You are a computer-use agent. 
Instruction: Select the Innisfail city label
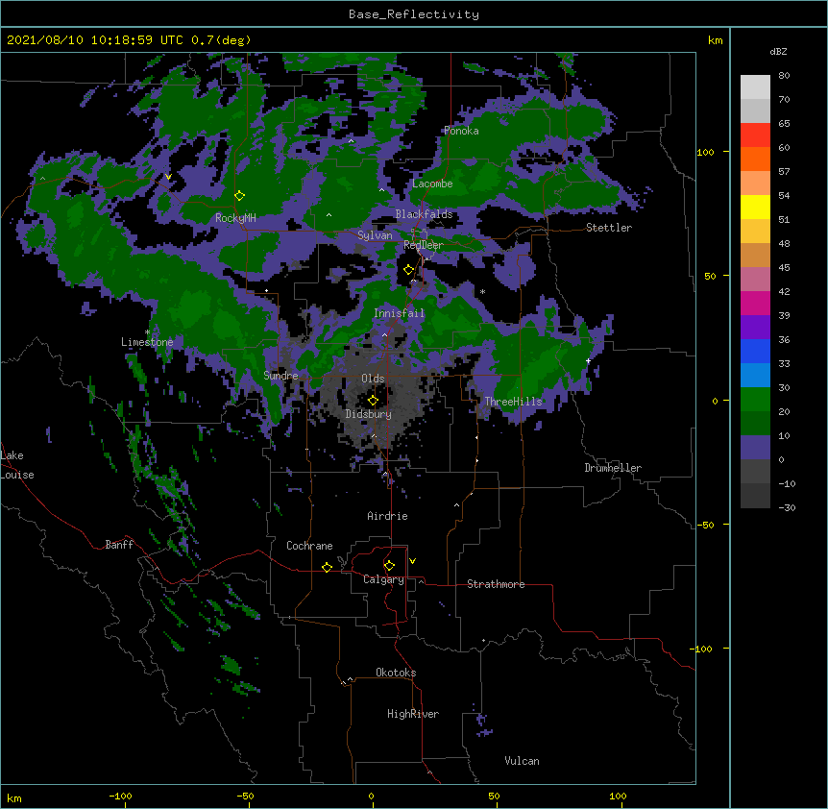[399, 313]
